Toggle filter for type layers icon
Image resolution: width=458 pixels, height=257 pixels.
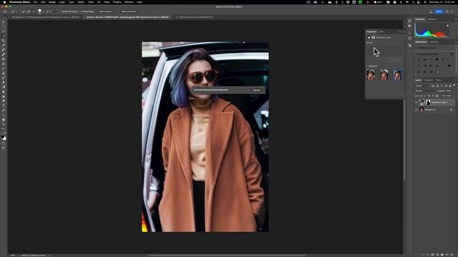click(442, 86)
